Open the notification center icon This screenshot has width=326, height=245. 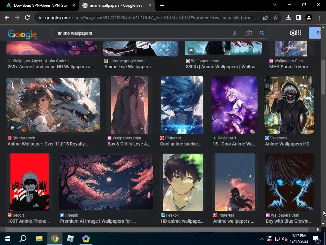coord(316,239)
